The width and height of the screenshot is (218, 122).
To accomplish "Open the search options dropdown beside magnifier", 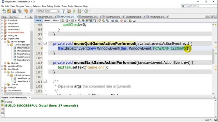I will [185, 6].
